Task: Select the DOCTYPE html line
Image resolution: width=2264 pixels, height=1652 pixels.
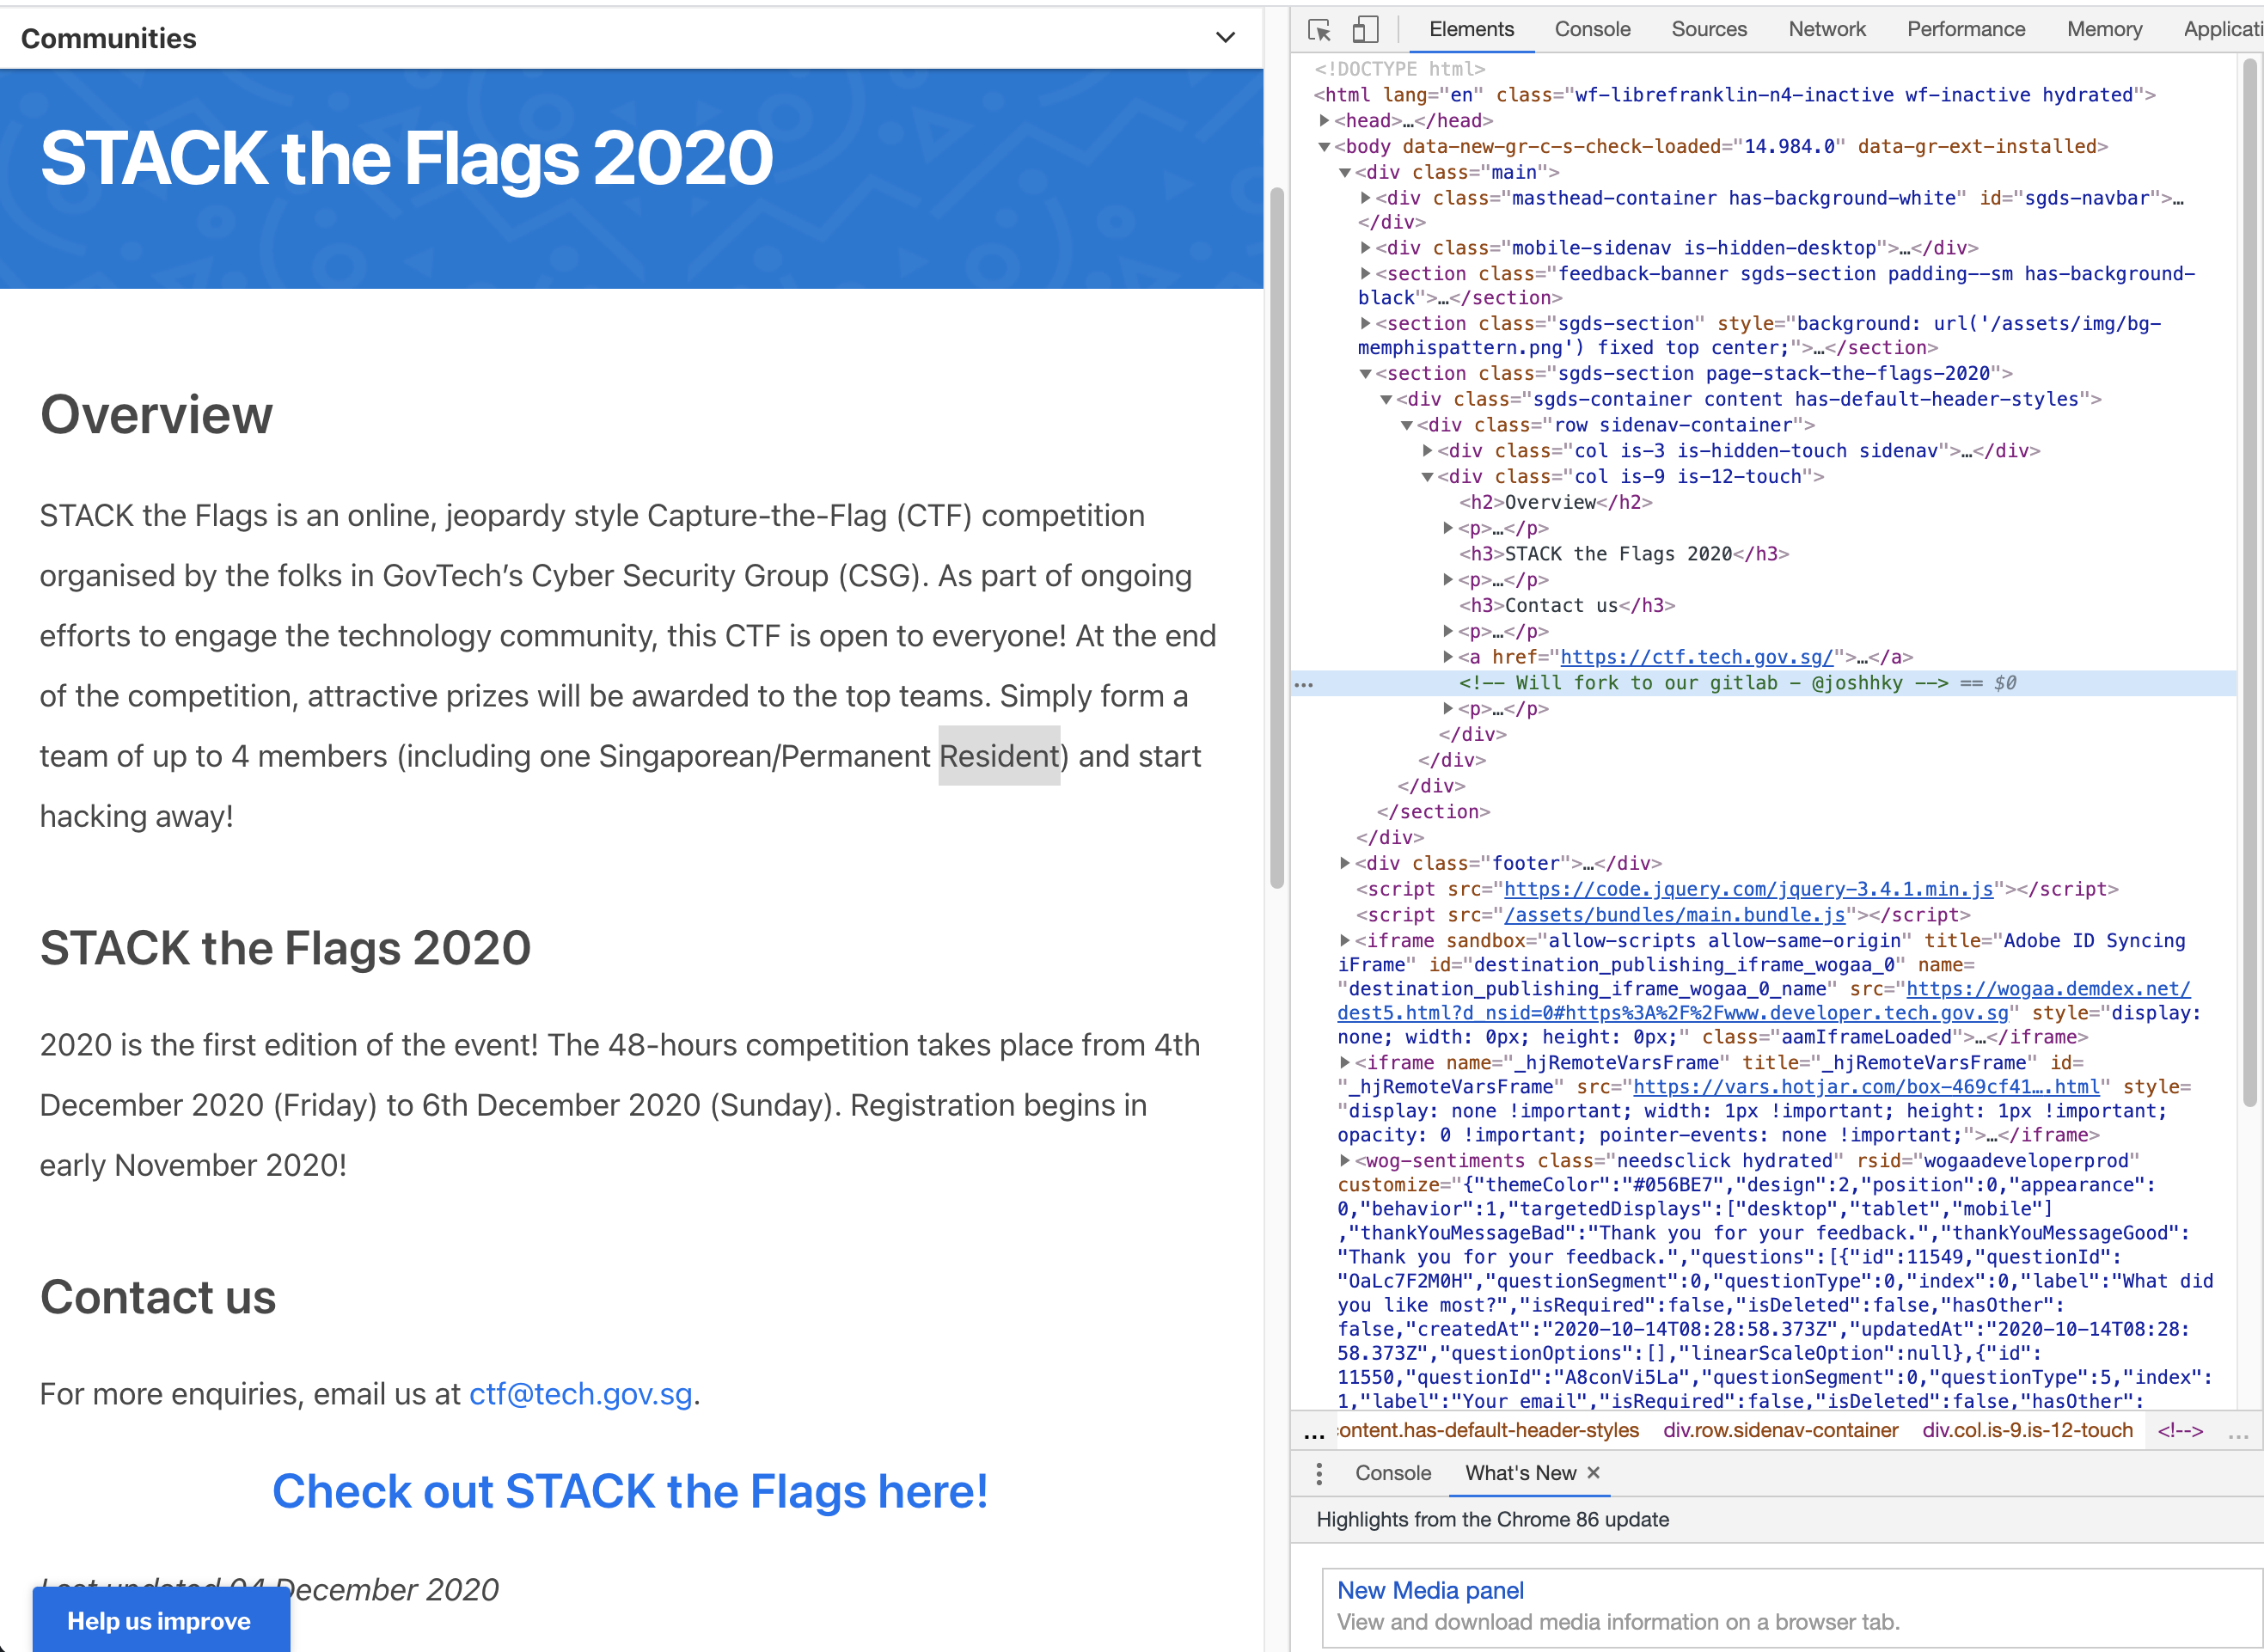Action: [1399, 69]
